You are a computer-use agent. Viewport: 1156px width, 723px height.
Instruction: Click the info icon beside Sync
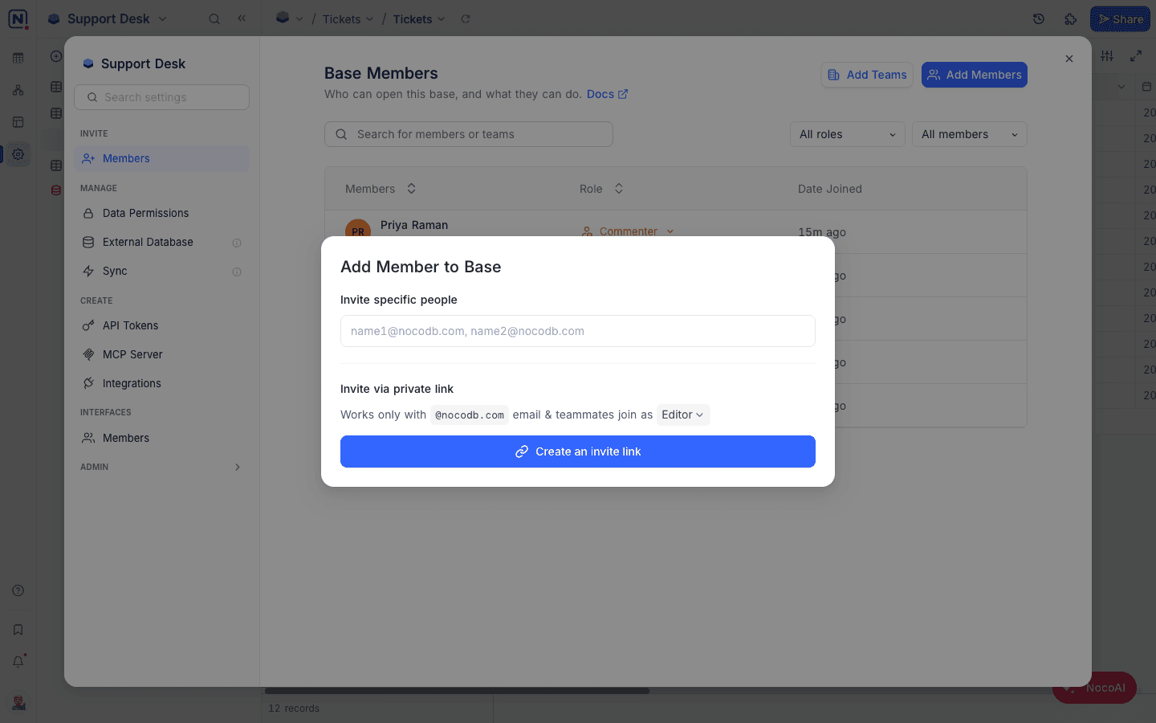coord(237,272)
